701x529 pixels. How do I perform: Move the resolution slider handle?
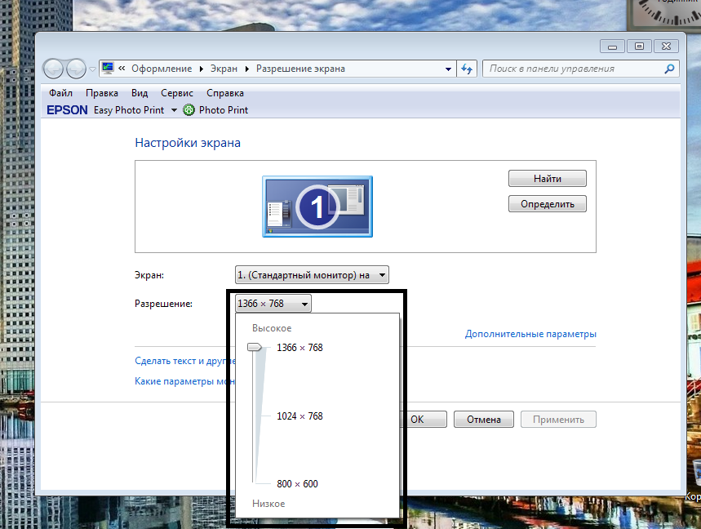[255, 347]
